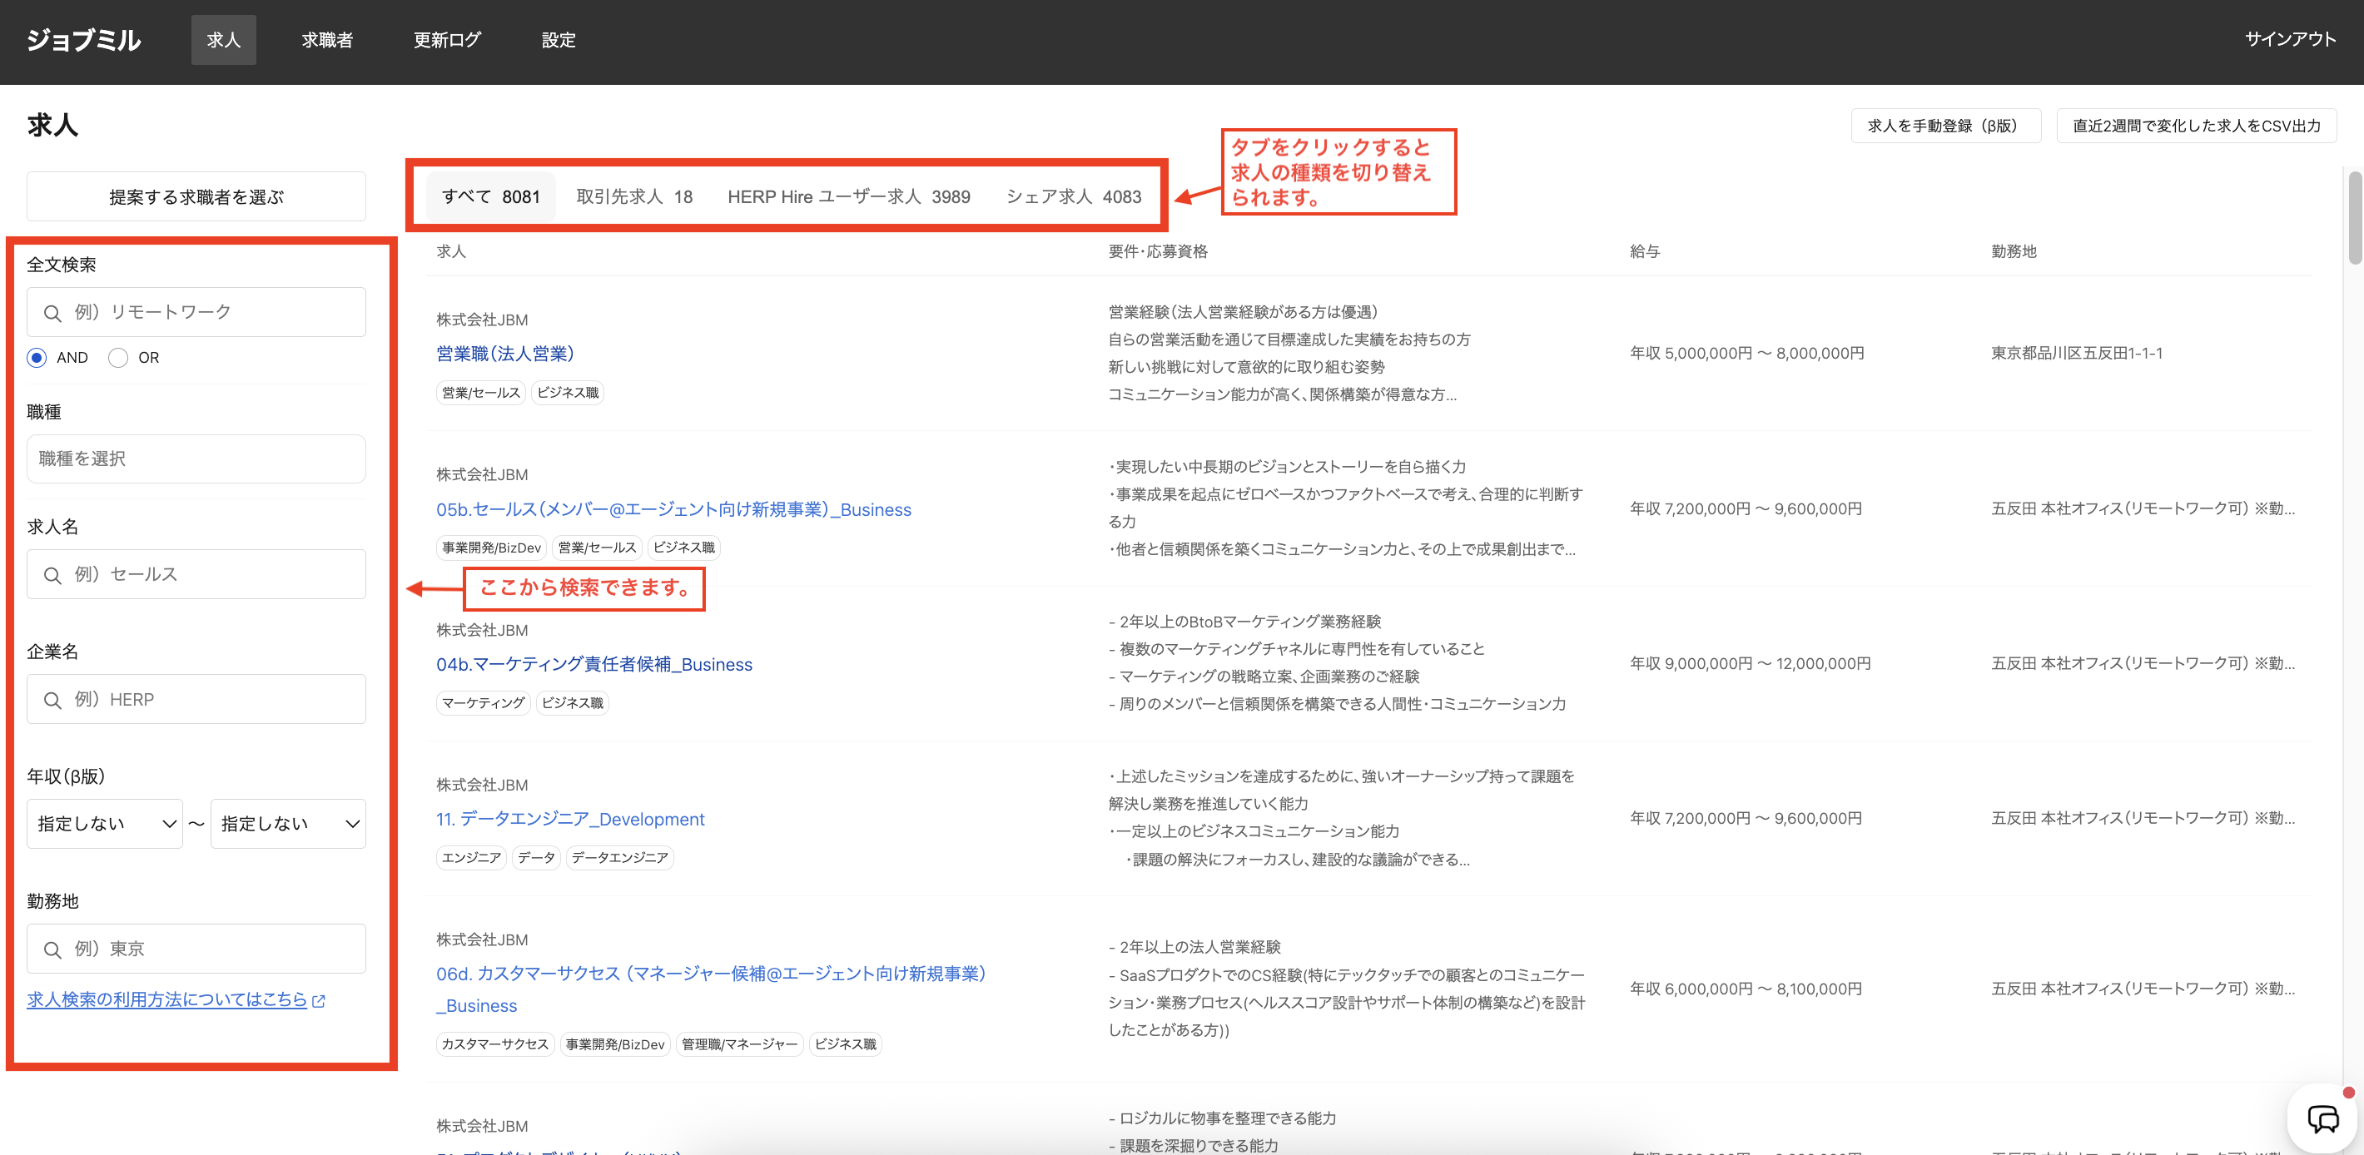Click external link icon beside 求人検索の利用方法
The width and height of the screenshot is (2364, 1155).
click(319, 1001)
